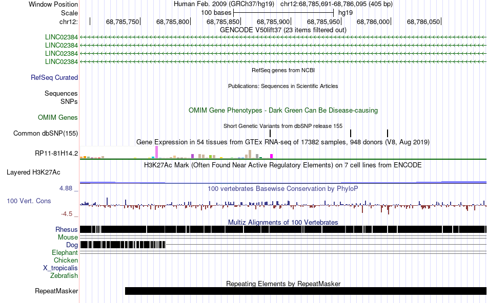Open the OMIM Genes track label

(x=58, y=118)
